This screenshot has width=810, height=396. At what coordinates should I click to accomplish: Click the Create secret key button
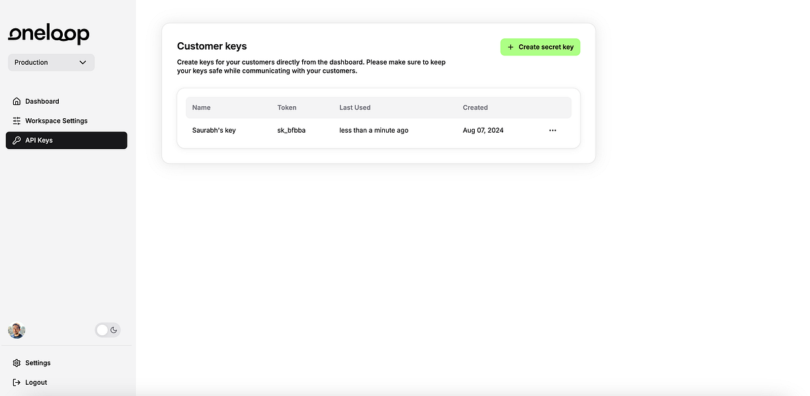click(x=540, y=48)
